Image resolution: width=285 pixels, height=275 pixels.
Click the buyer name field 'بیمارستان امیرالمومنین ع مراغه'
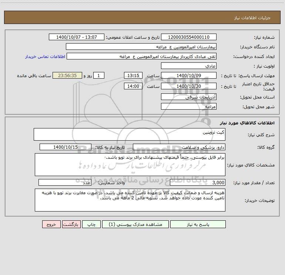[x=141, y=47]
